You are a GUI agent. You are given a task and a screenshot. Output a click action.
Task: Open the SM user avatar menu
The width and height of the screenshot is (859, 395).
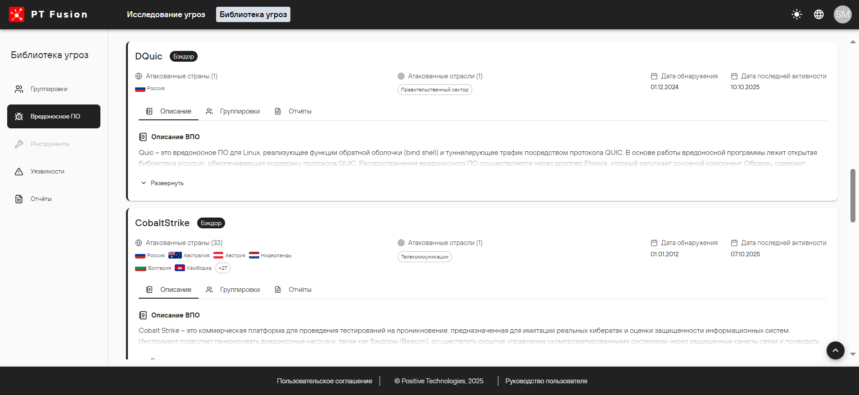coord(842,14)
